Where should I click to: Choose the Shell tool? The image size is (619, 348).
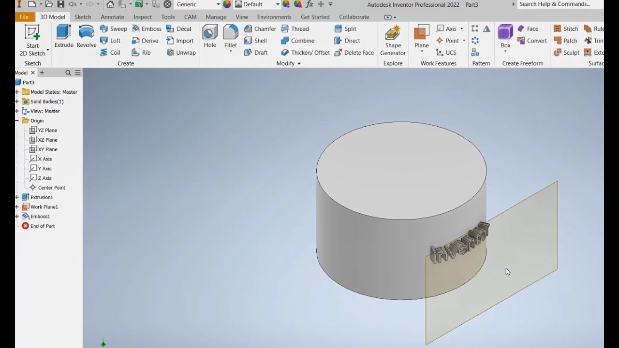click(x=256, y=41)
